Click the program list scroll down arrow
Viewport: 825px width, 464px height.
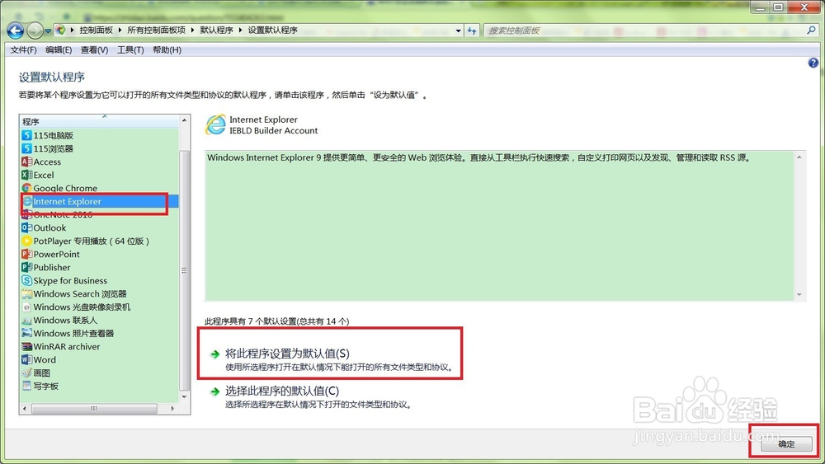coord(184,397)
